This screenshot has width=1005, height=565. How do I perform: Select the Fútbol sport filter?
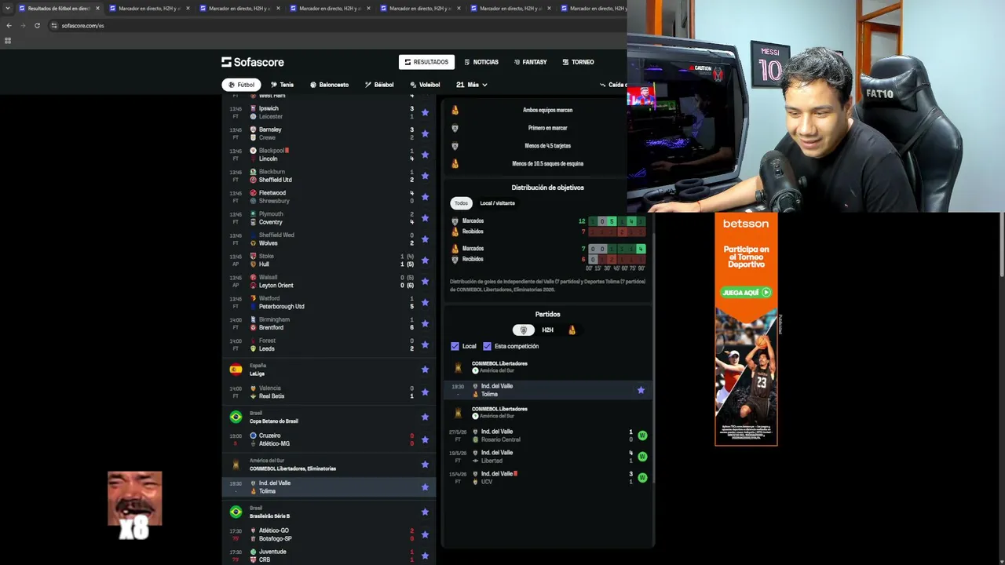241,85
